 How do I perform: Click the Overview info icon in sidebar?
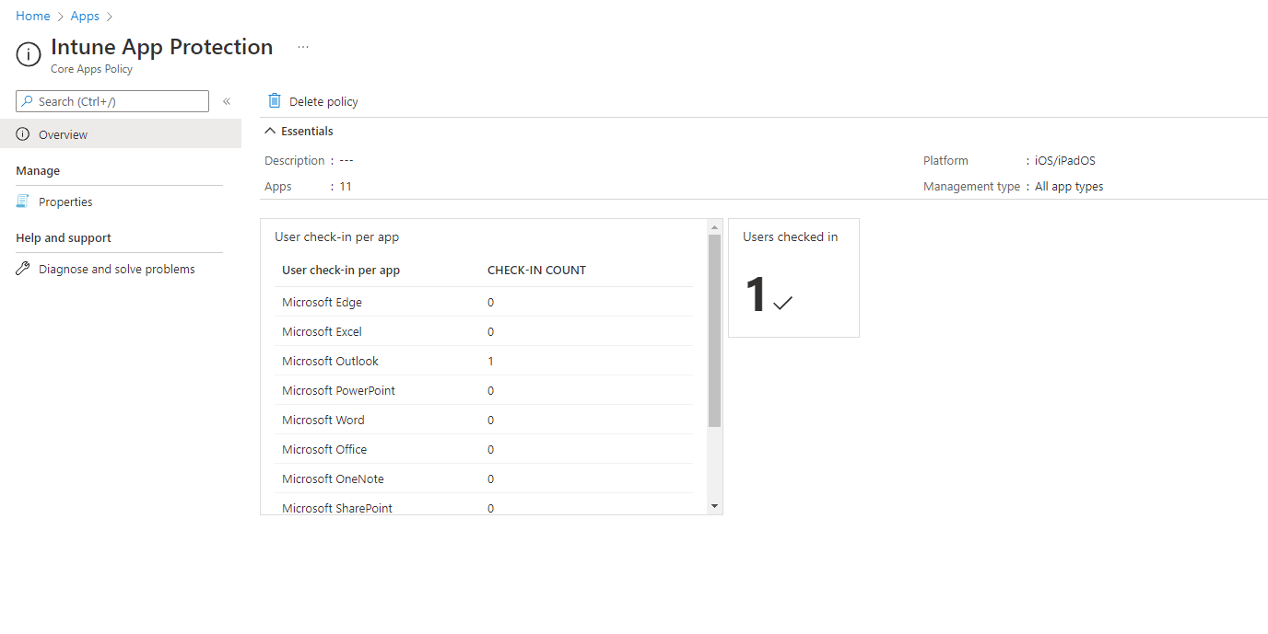click(23, 134)
